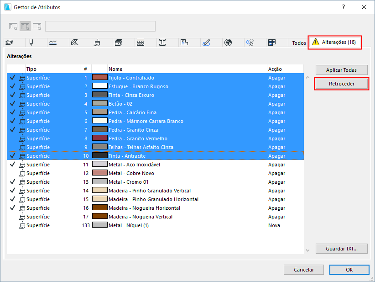Click surface icon in Metal - Níquel (1) row
The image size is (375, 282).
22,225
